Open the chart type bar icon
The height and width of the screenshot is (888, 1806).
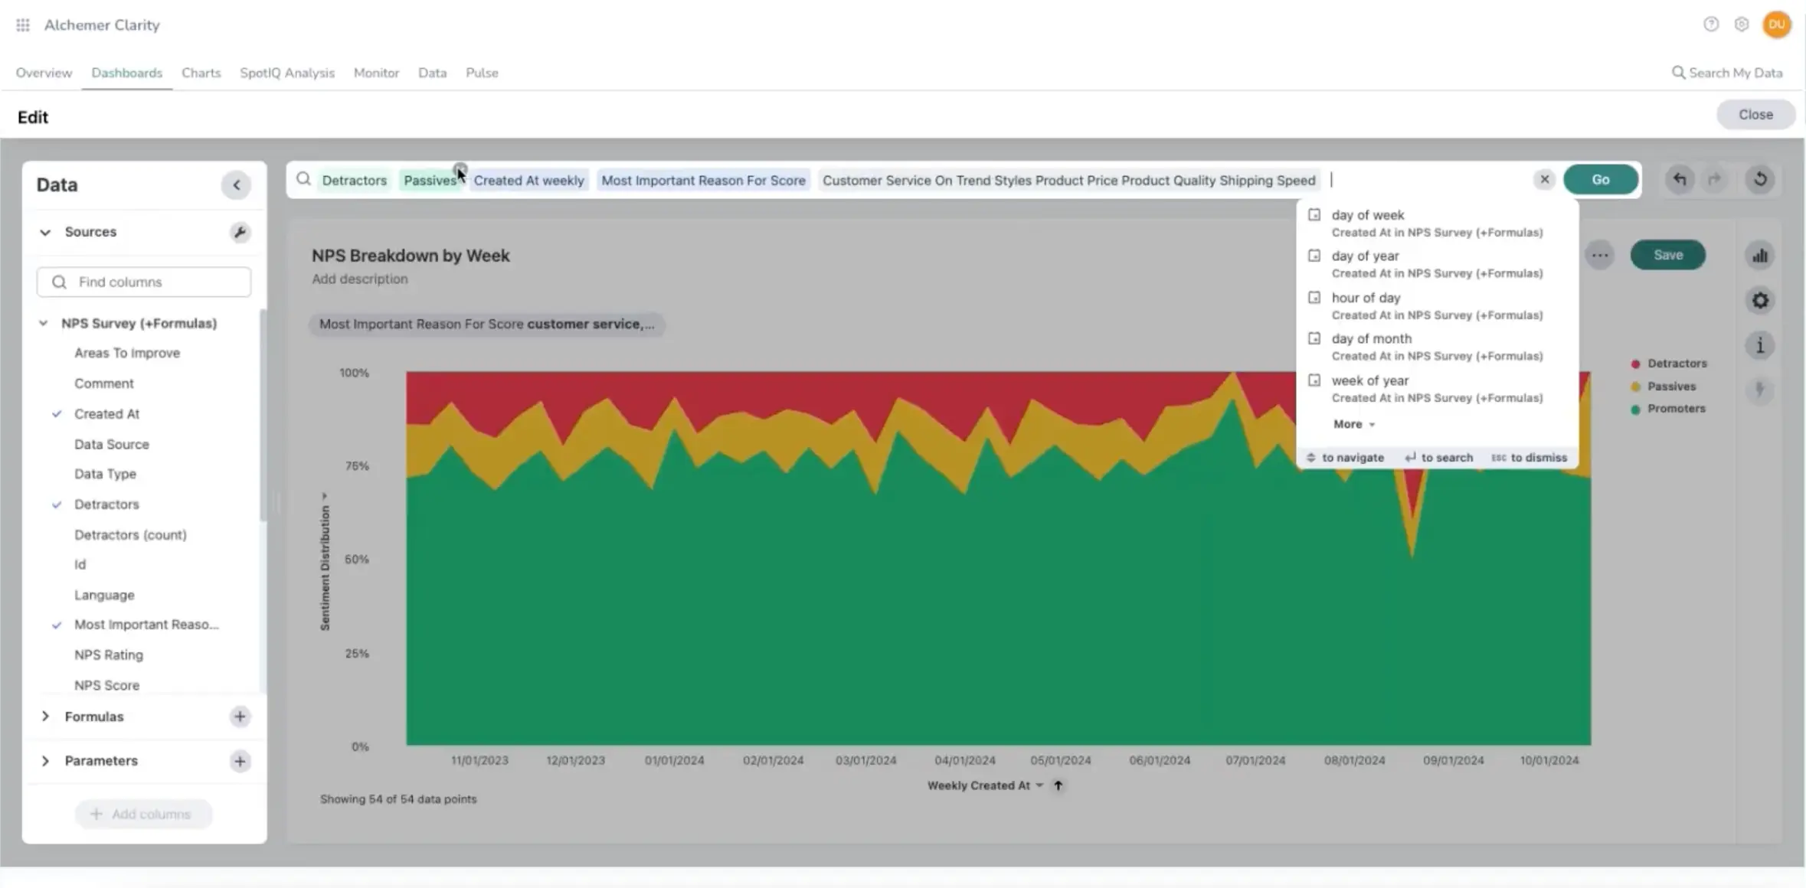1760,256
